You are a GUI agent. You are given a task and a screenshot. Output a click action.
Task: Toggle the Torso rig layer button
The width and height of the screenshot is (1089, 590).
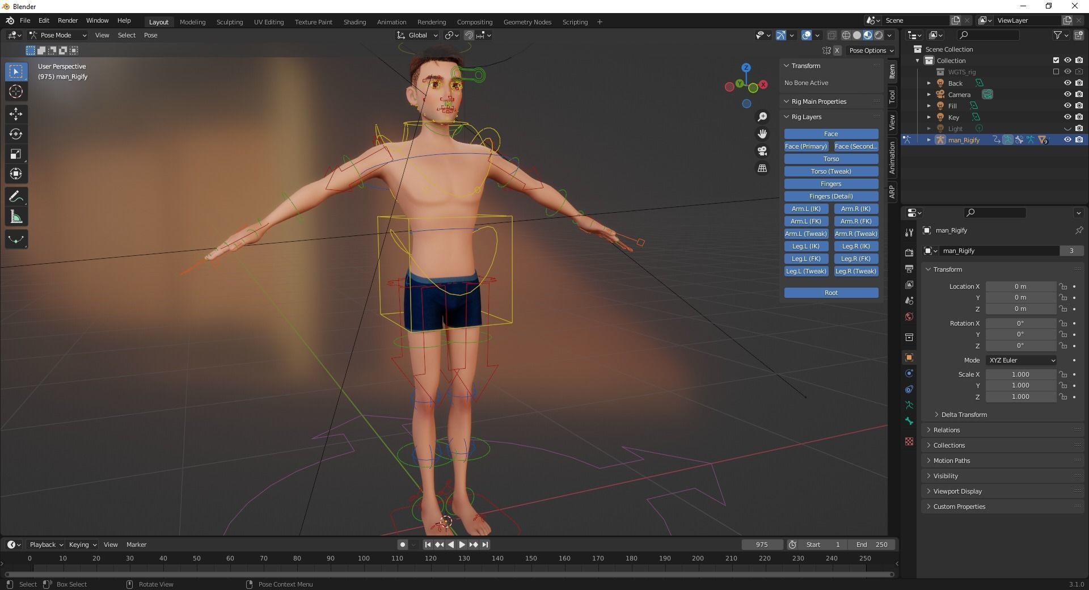coord(831,159)
